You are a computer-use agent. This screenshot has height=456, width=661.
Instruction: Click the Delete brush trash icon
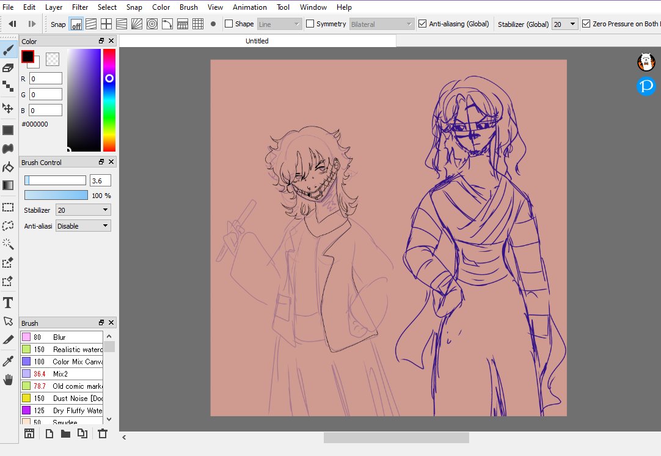103,433
